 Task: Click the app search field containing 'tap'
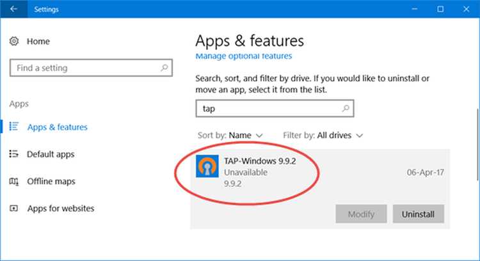tap(275, 108)
